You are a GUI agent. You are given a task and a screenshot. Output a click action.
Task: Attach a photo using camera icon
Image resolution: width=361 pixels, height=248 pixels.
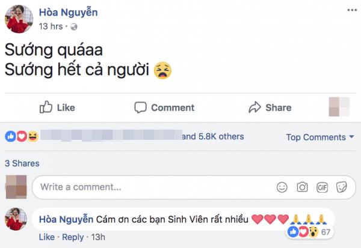tap(302, 187)
